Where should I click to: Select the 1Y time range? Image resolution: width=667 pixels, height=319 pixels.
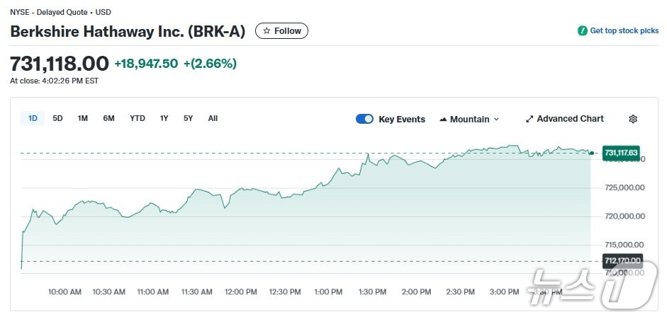tap(164, 118)
